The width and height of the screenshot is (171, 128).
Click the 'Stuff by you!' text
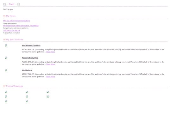click(x=8, y=9)
